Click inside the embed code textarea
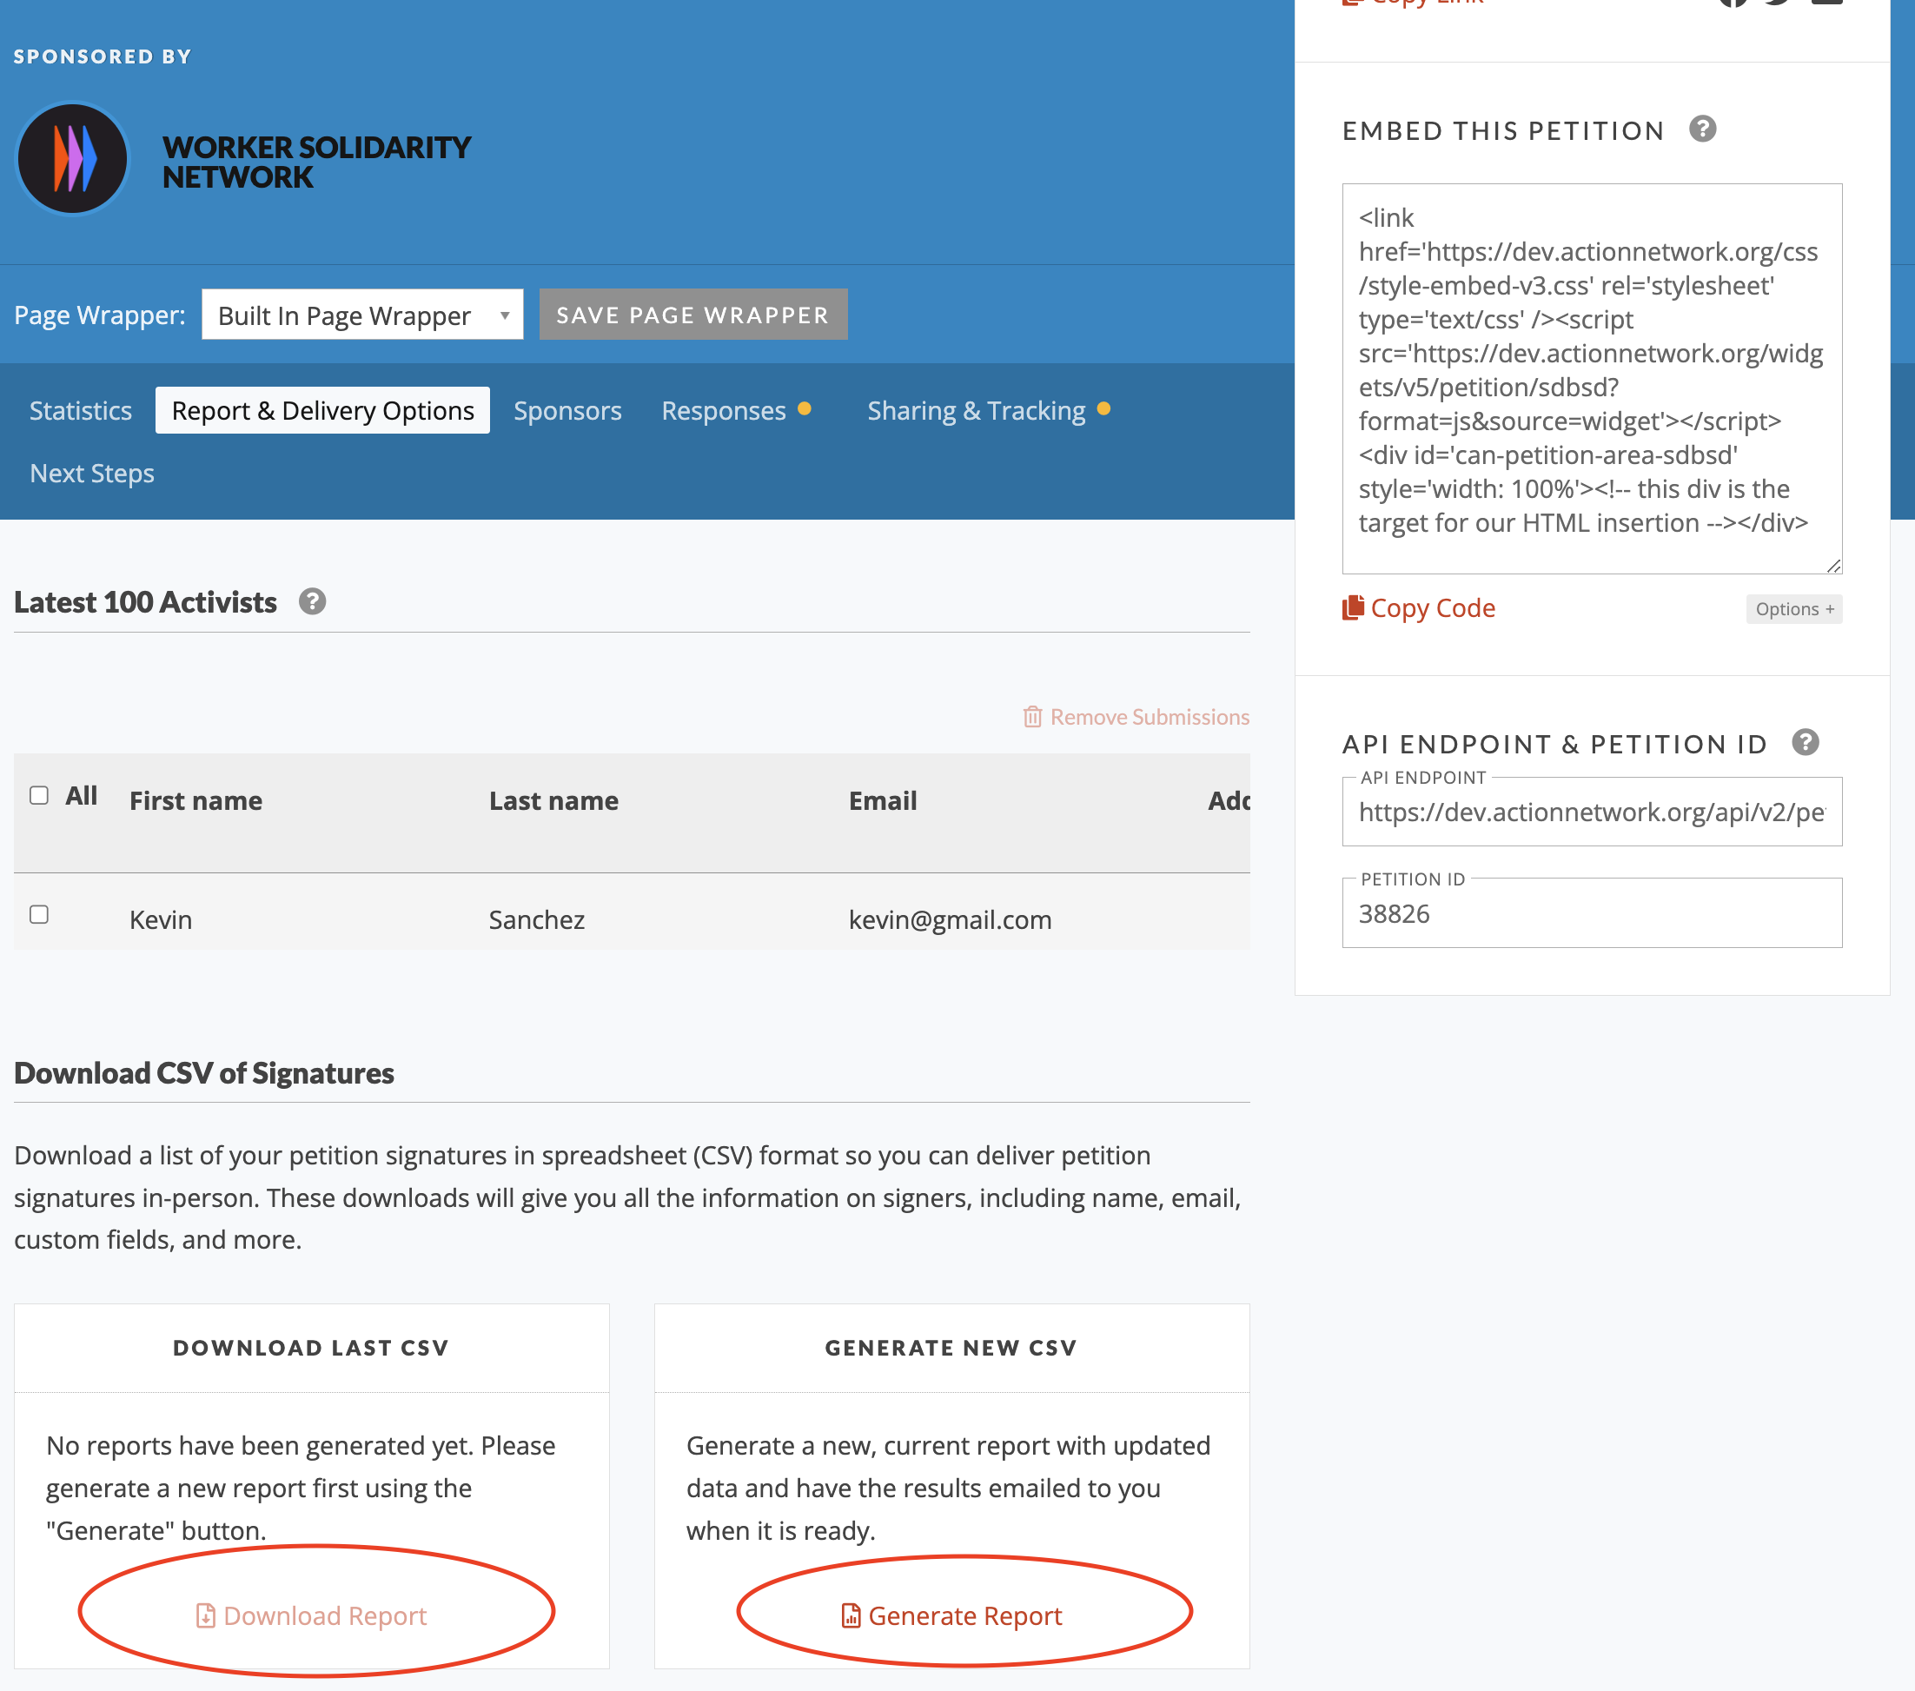Screen dimensions: 1915x1691 click(x=1592, y=379)
